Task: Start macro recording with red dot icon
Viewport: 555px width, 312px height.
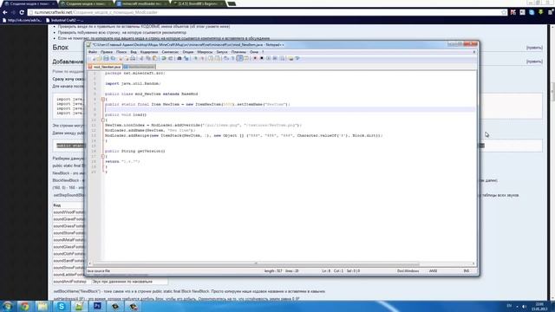Action: pyautogui.click(x=255, y=58)
